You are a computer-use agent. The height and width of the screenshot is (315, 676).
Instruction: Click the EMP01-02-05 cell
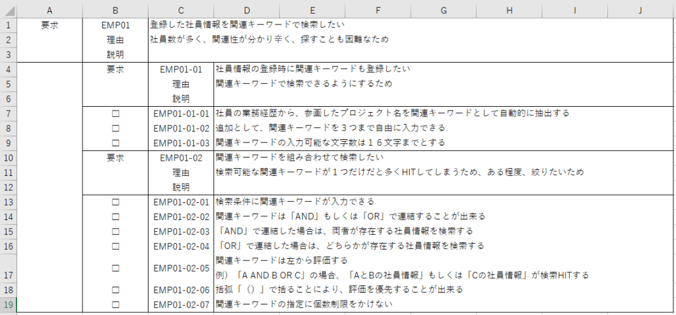coord(181,268)
